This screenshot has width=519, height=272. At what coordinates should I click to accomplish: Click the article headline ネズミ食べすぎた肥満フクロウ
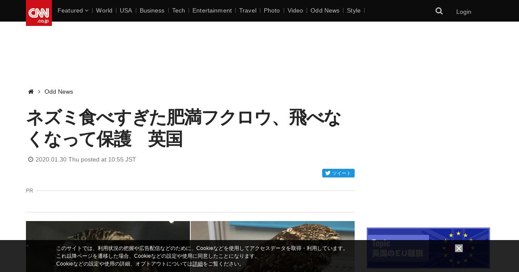click(x=184, y=128)
